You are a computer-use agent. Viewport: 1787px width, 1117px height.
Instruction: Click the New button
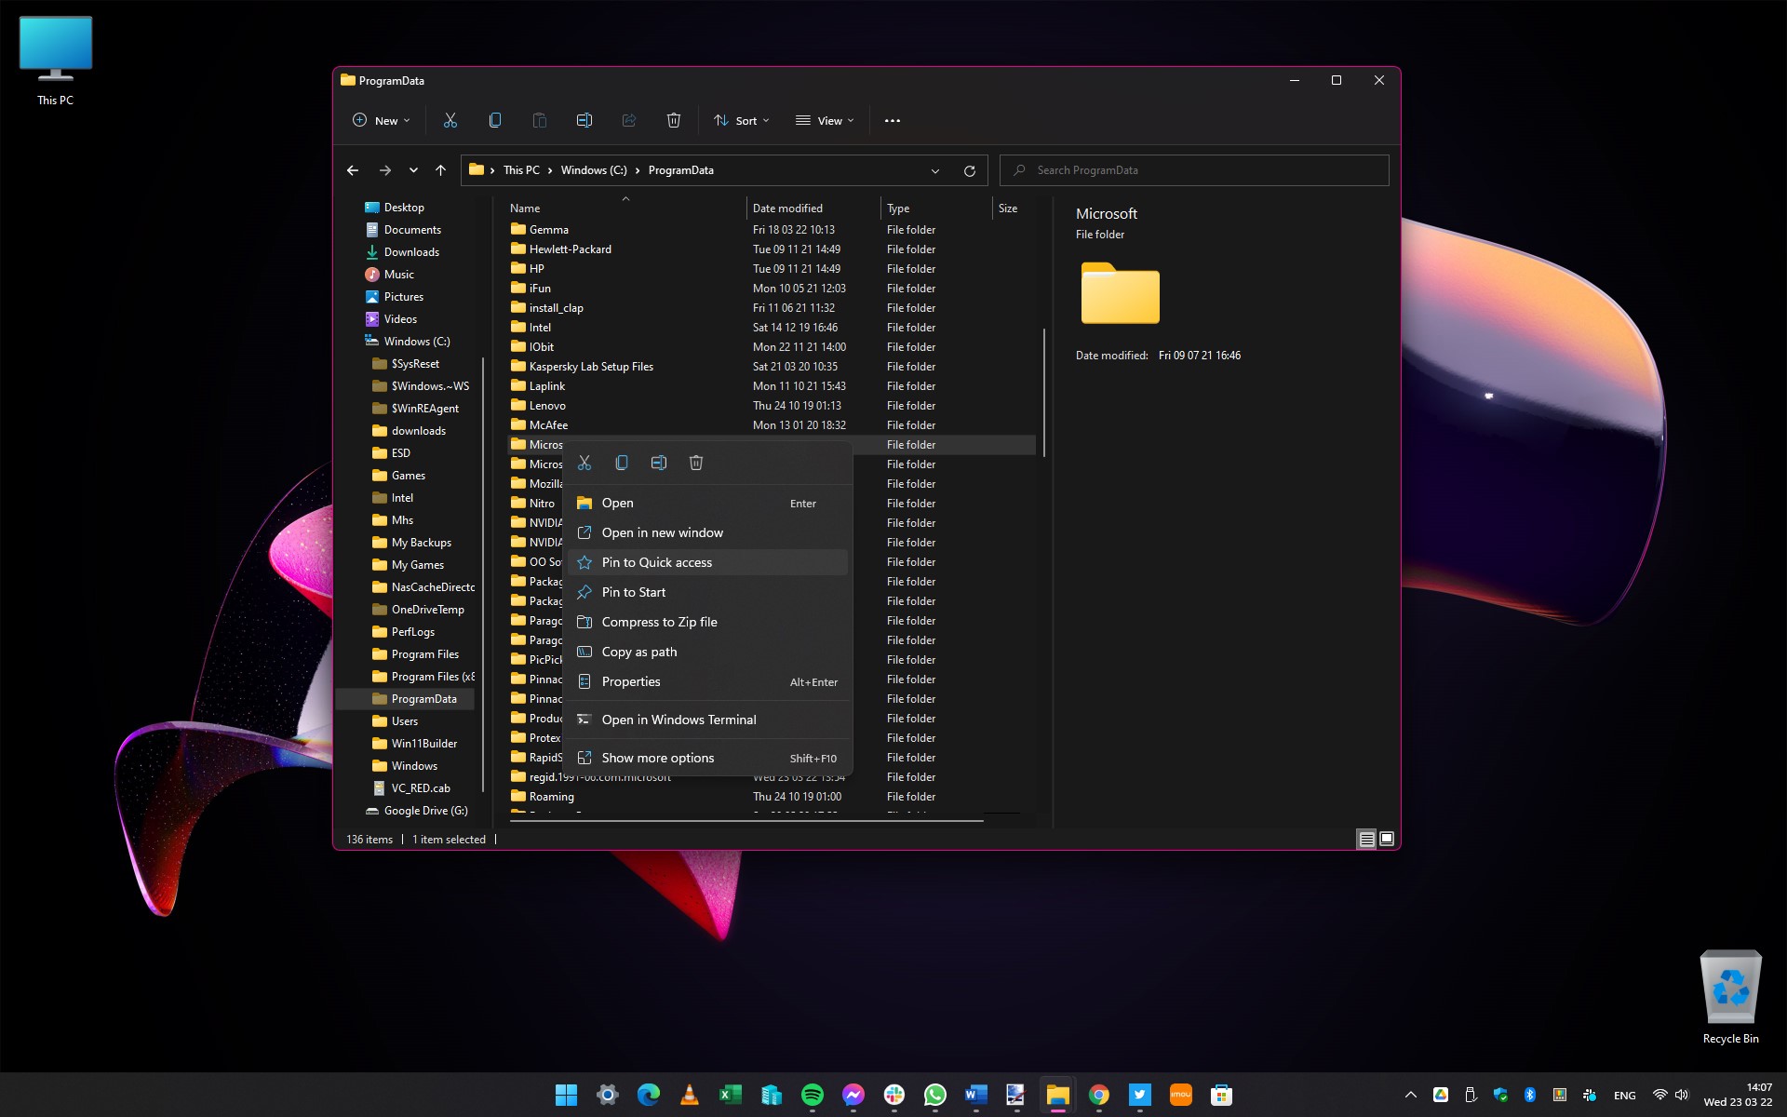point(380,120)
